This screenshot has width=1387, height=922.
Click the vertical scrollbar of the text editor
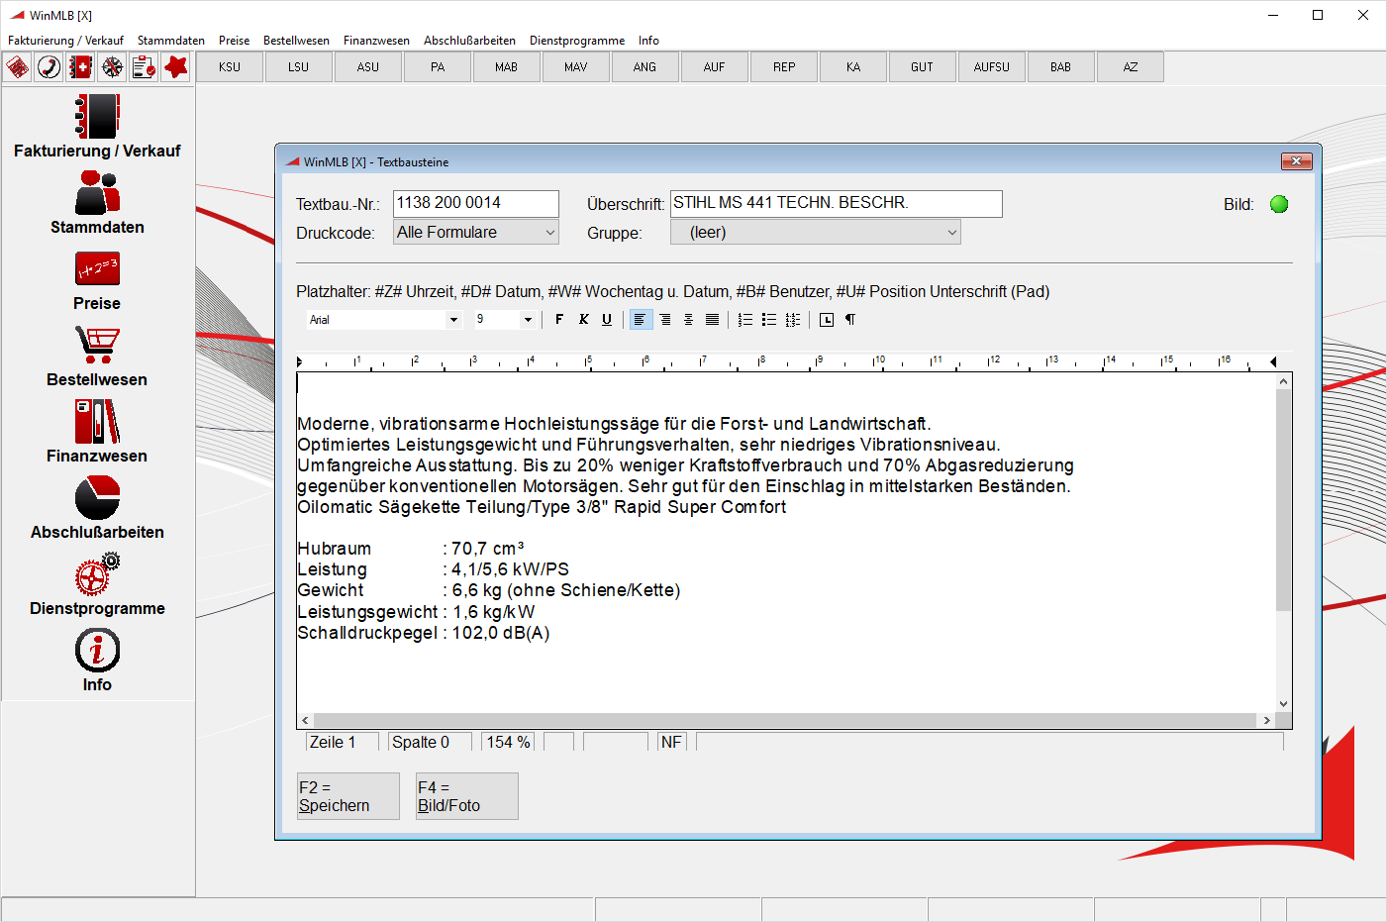tap(1284, 543)
